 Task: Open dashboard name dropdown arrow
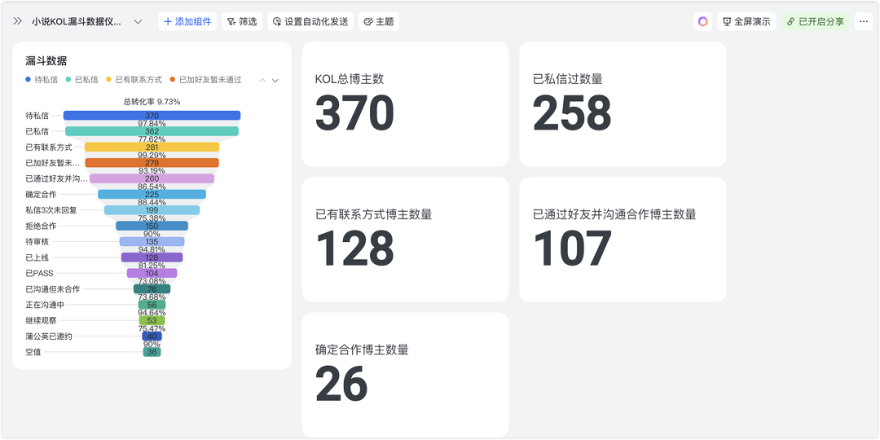pyautogui.click(x=138, y=22)
